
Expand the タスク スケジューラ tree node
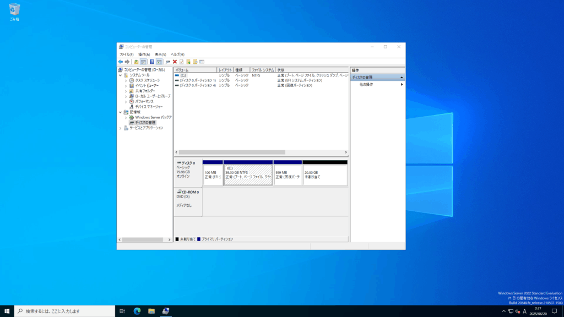tap(126, 80)
